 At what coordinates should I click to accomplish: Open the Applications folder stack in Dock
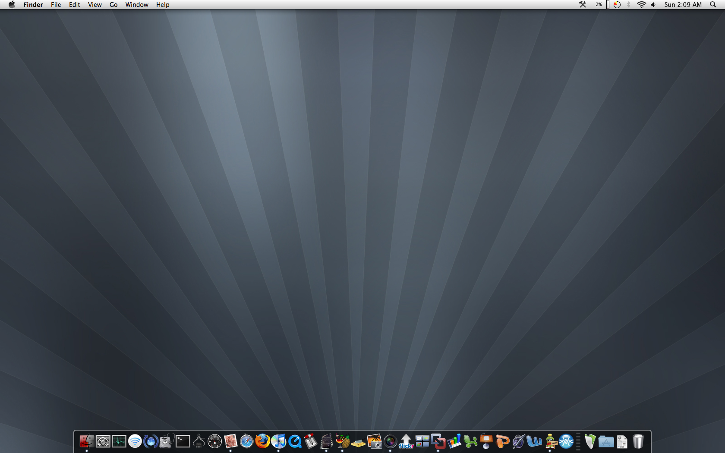coord(606,441)
